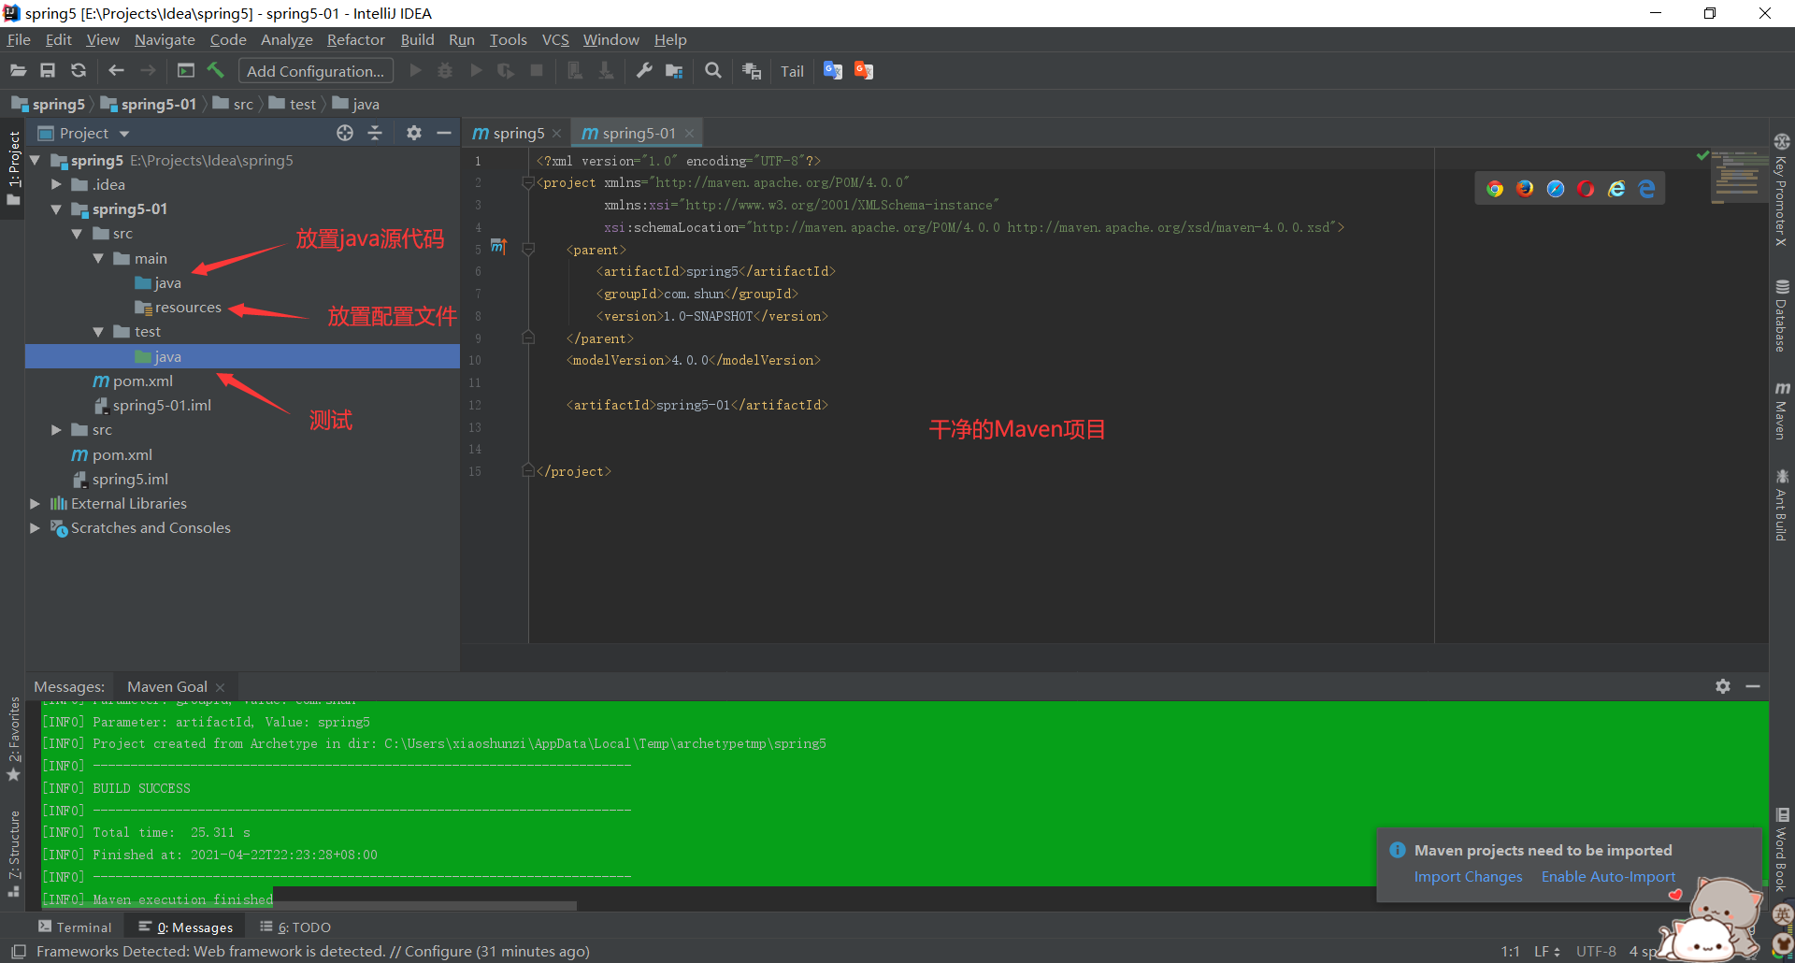Screen dimensions: 1795x963
Task: Hide the Project tool window
Action: pos(444,133)
